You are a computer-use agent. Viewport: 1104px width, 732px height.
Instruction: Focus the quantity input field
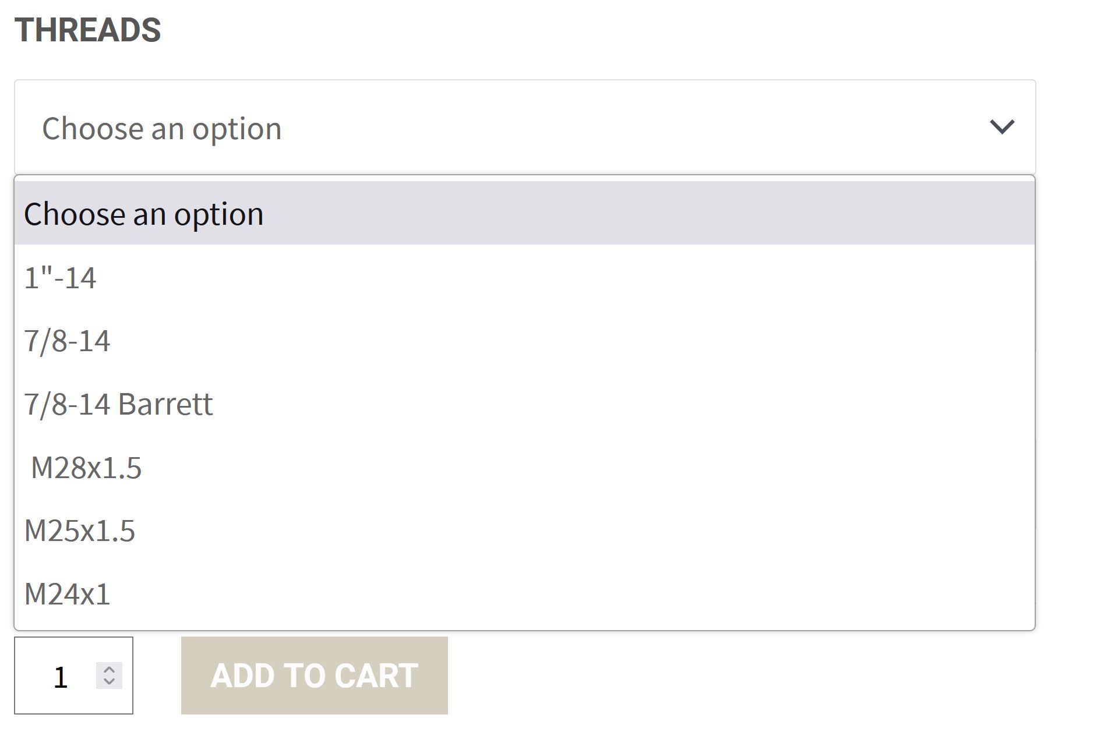pyautogui.click(x=58, y=676)
